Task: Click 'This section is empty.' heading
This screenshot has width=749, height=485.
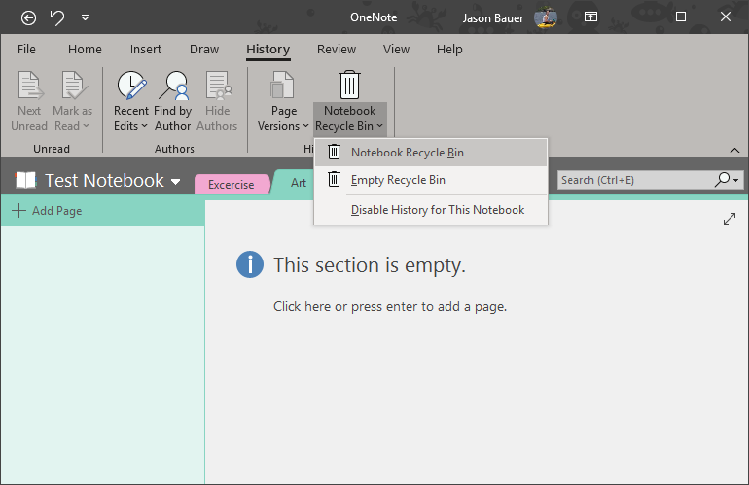Action: [370, 265]
